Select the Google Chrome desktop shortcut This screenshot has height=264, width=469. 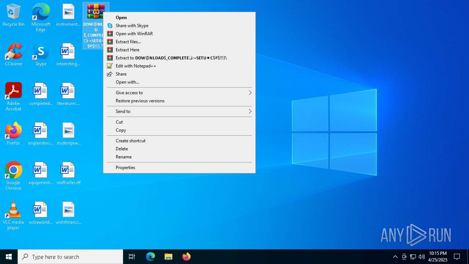pos(14,176)
